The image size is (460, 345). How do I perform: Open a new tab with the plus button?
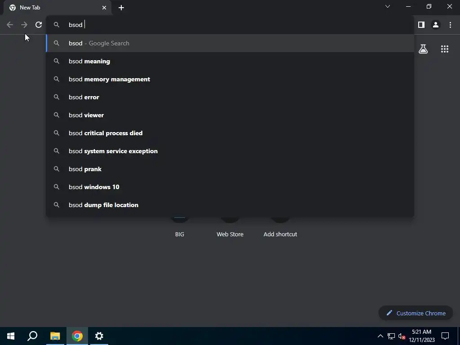(121, 8)
